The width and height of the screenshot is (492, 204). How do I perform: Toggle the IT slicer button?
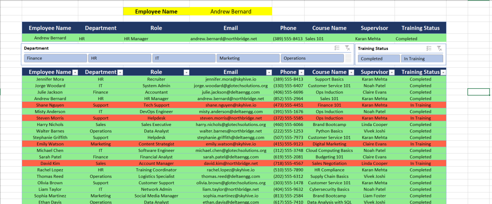(184, 58)
